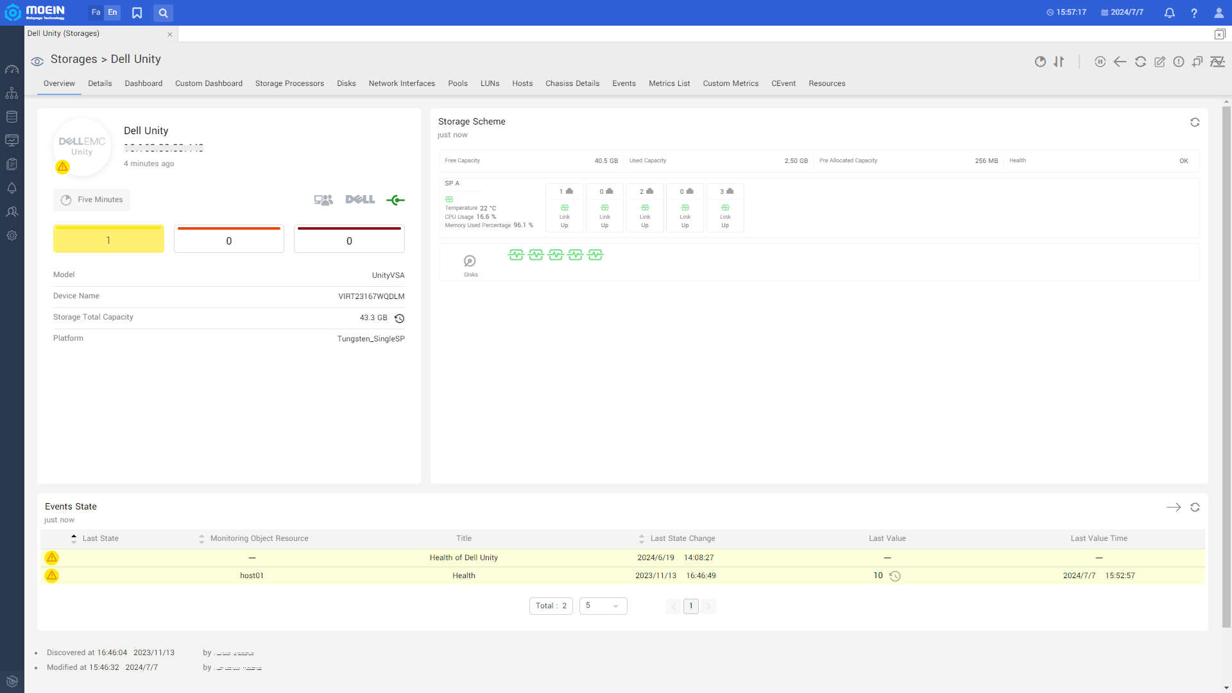Click the sort arrows icon in page toolbar
Image resolution: width=1232 pixels, height=693 pixels.
1059,62
